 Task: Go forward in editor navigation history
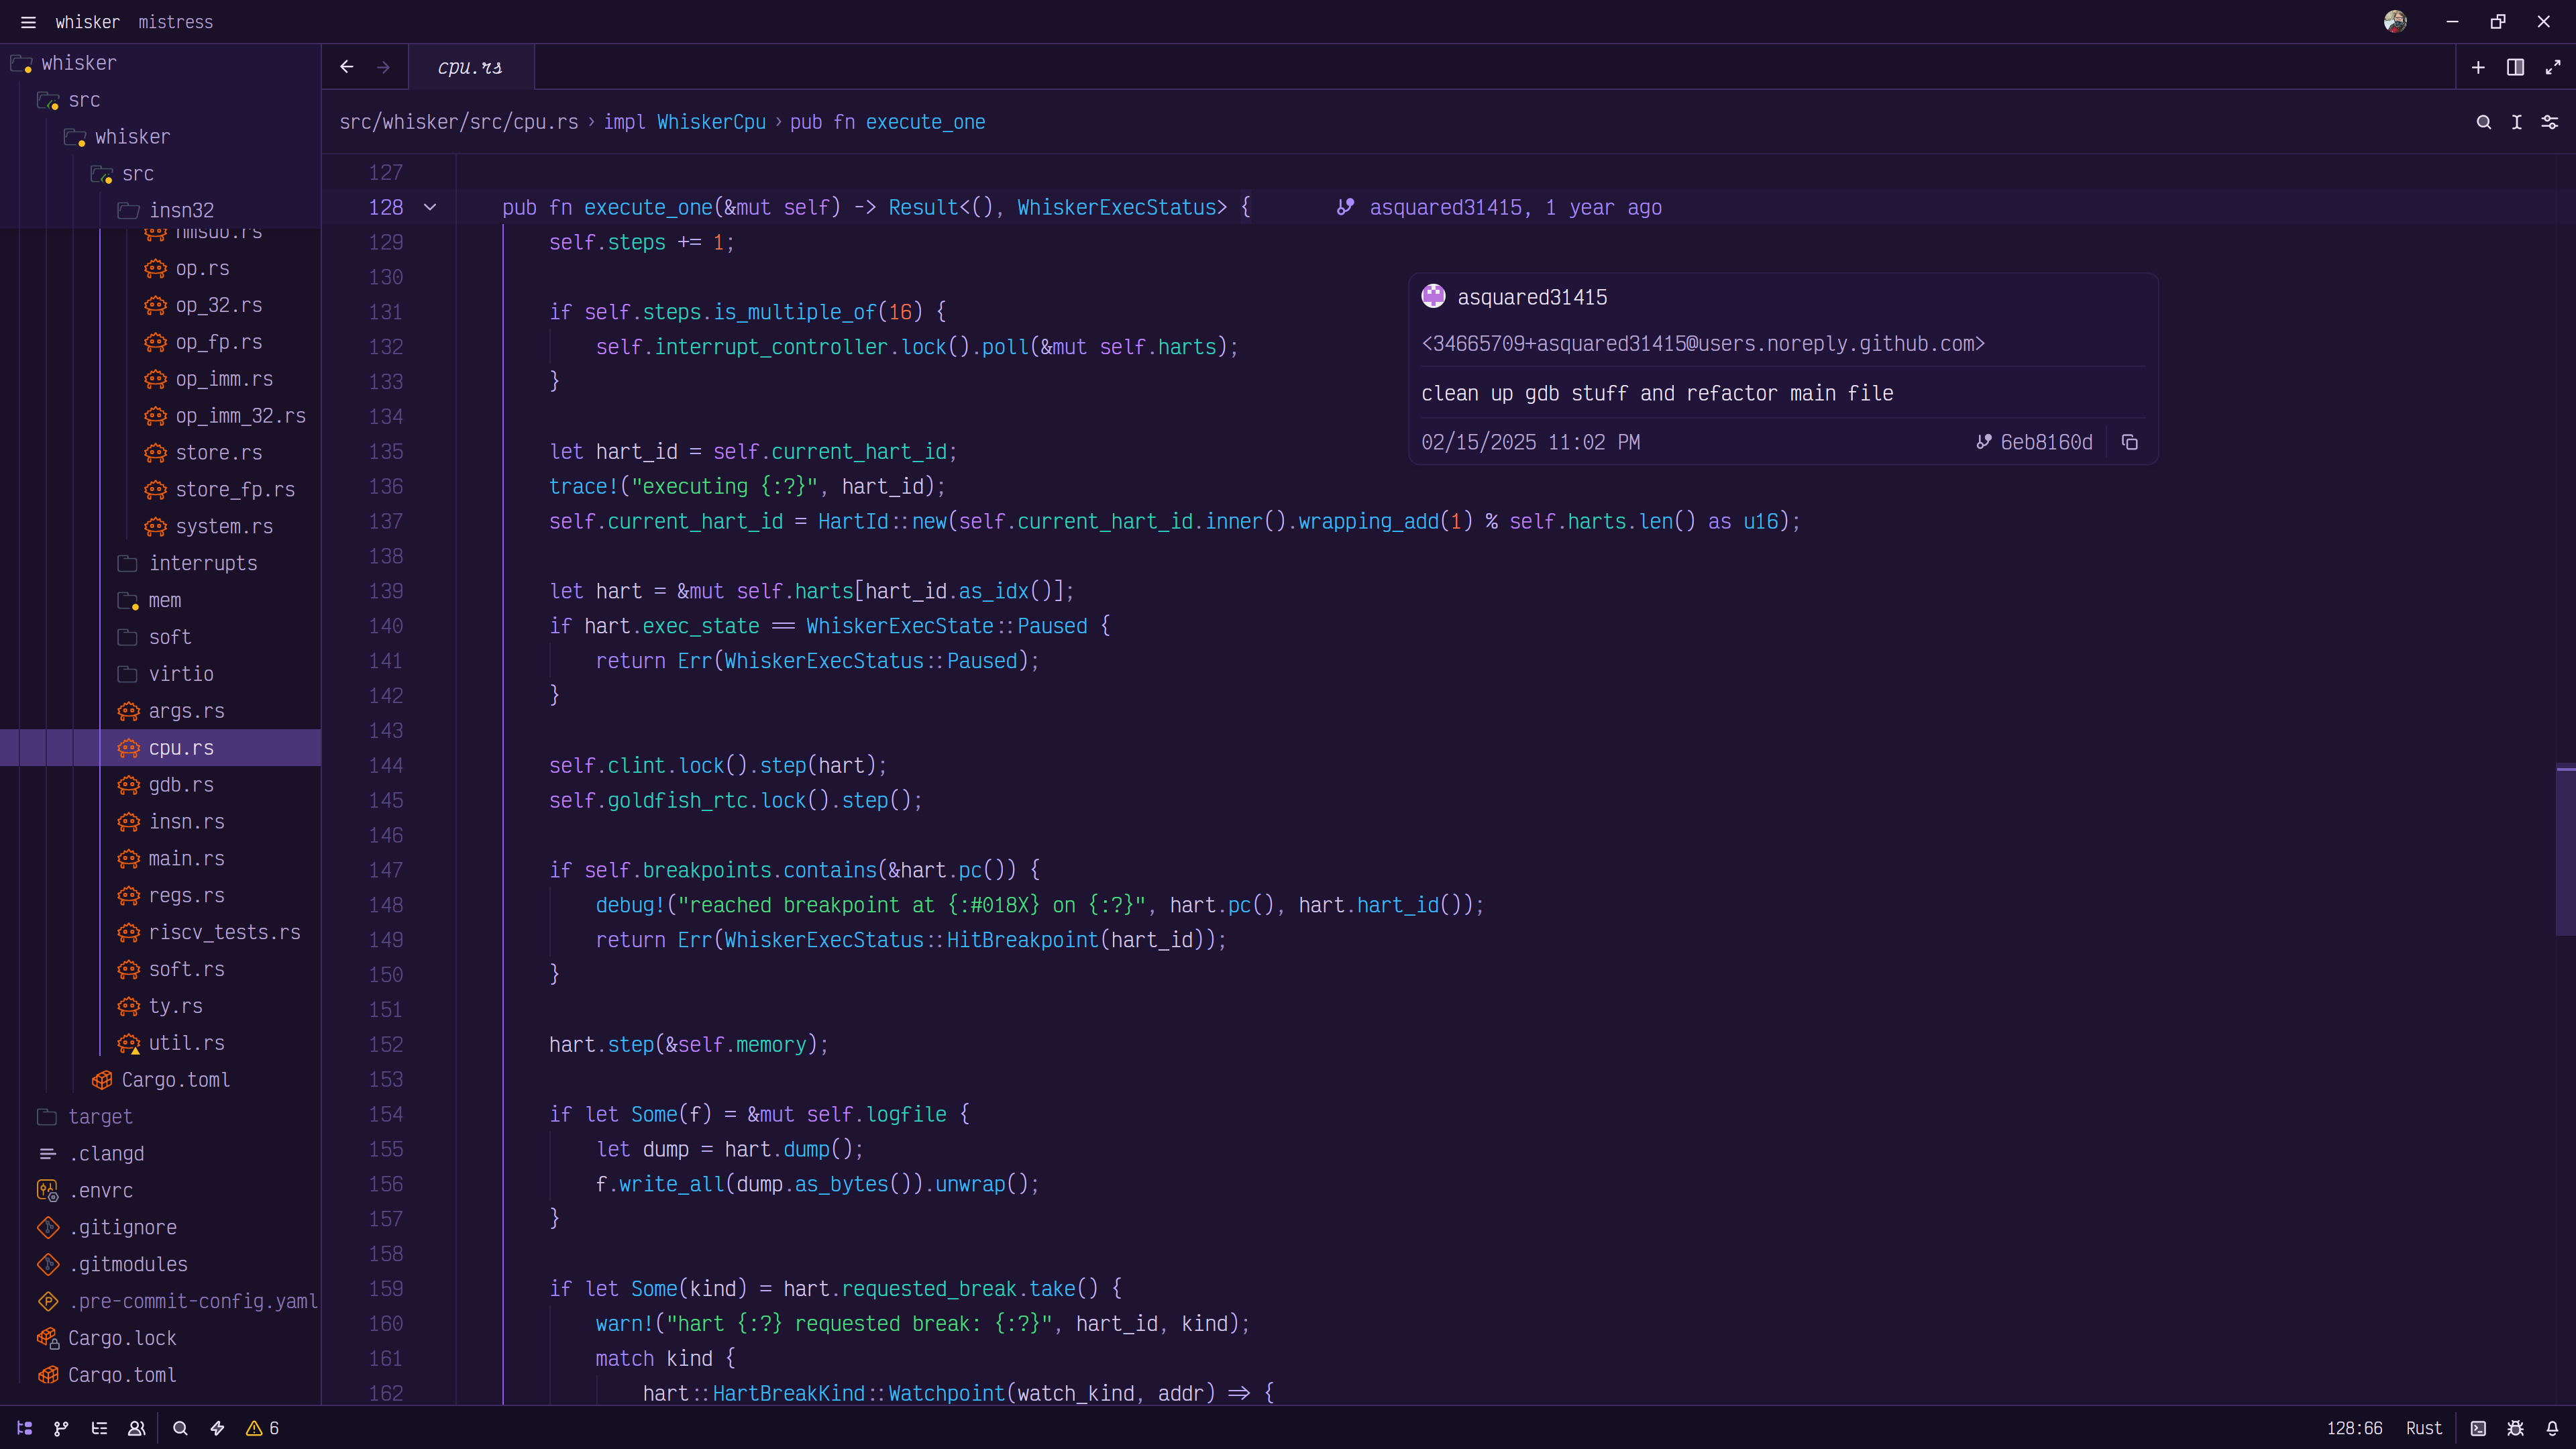383,67
